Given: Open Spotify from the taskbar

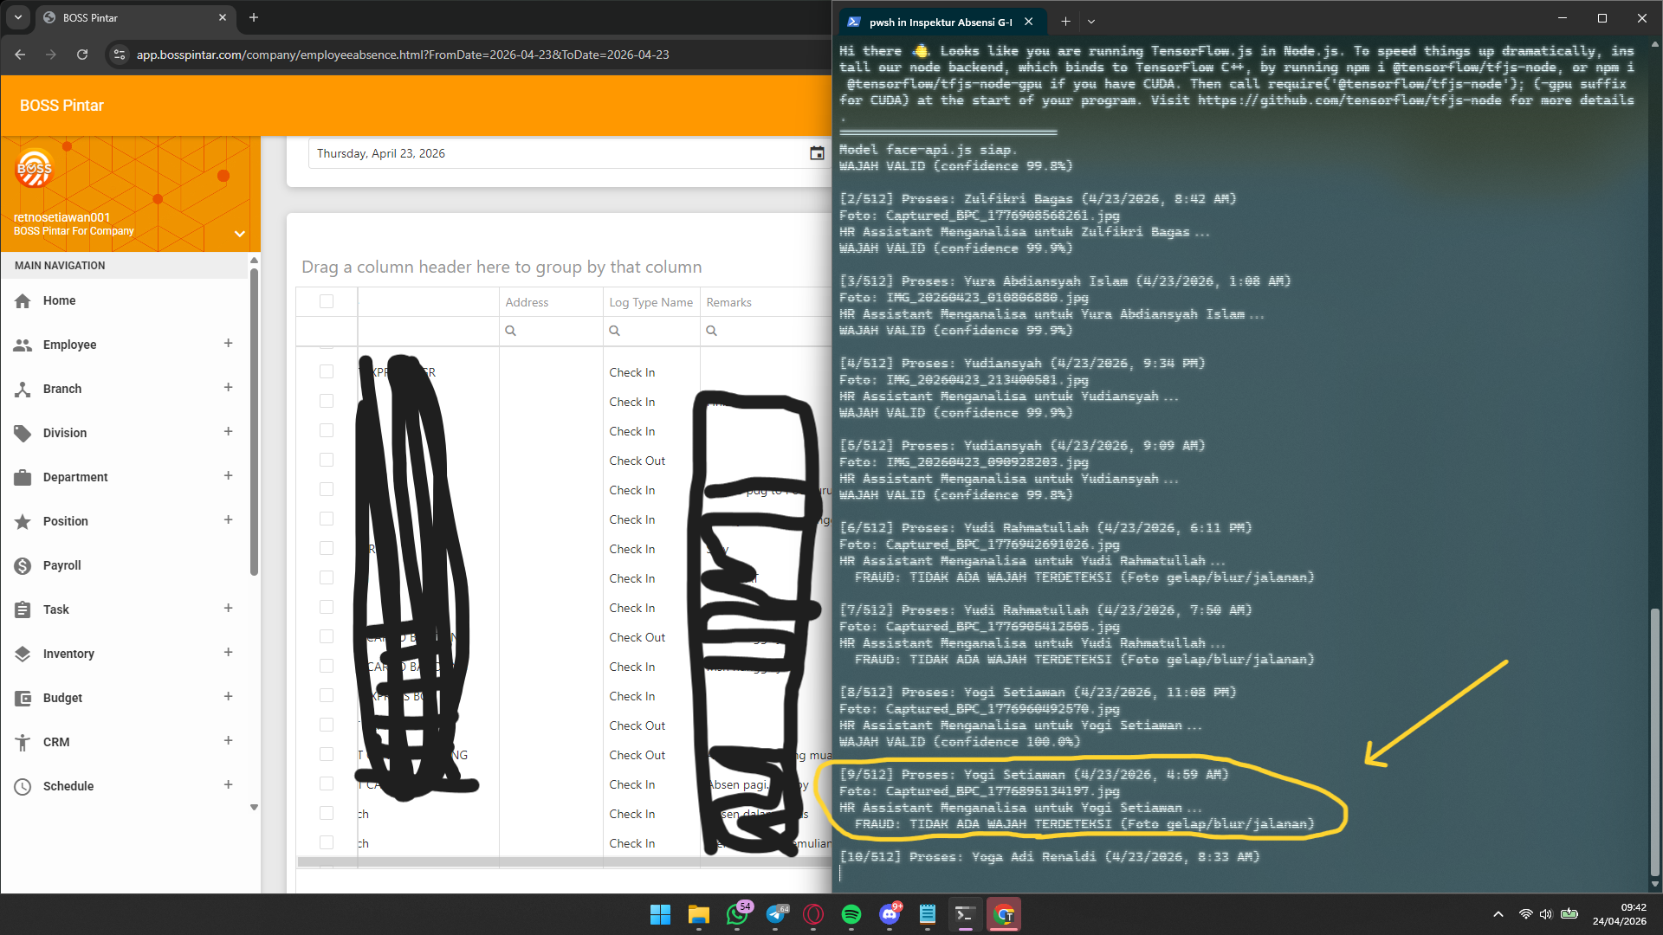Looking at the screenshot, I should tap(851, 914).
